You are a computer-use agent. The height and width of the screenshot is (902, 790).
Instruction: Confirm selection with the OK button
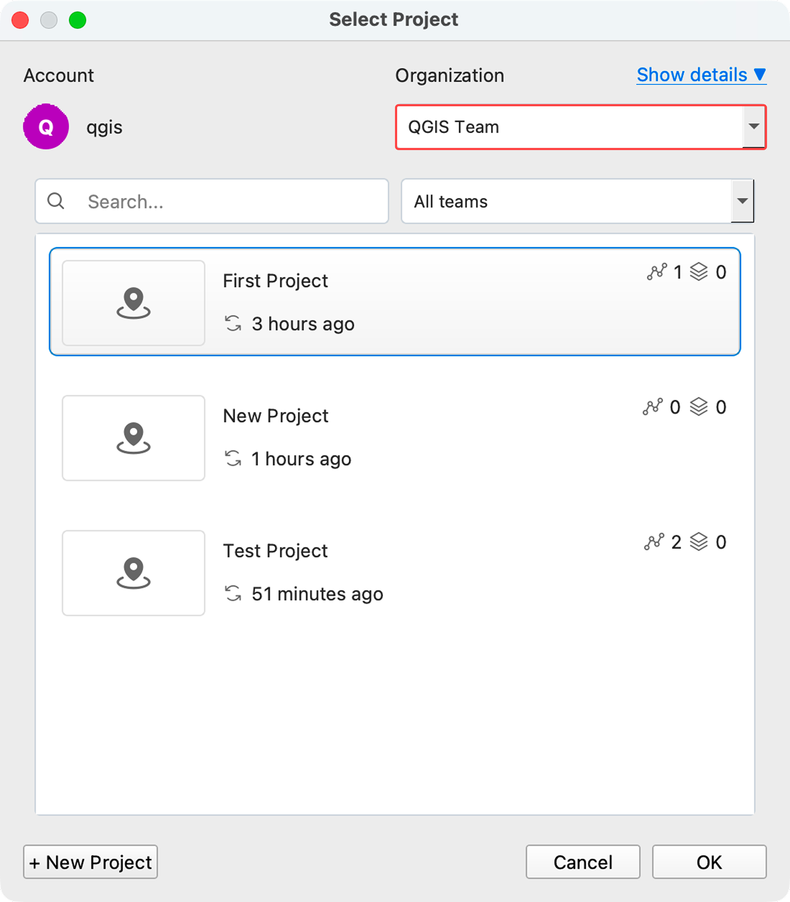click(708, 862)
